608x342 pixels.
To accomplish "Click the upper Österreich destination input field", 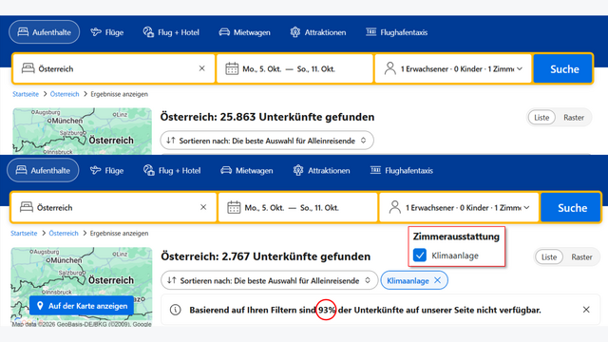I will [x=114, y=68].
